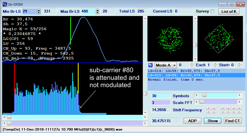Click the Scale FFT slider thumb
247x133 pixels.
coord(202,102)
